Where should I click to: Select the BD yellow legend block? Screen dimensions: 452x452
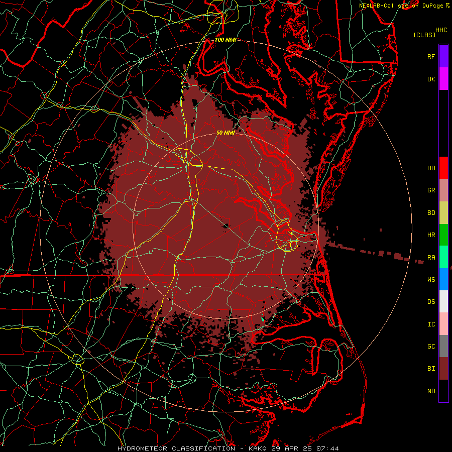tap(443, 212)
